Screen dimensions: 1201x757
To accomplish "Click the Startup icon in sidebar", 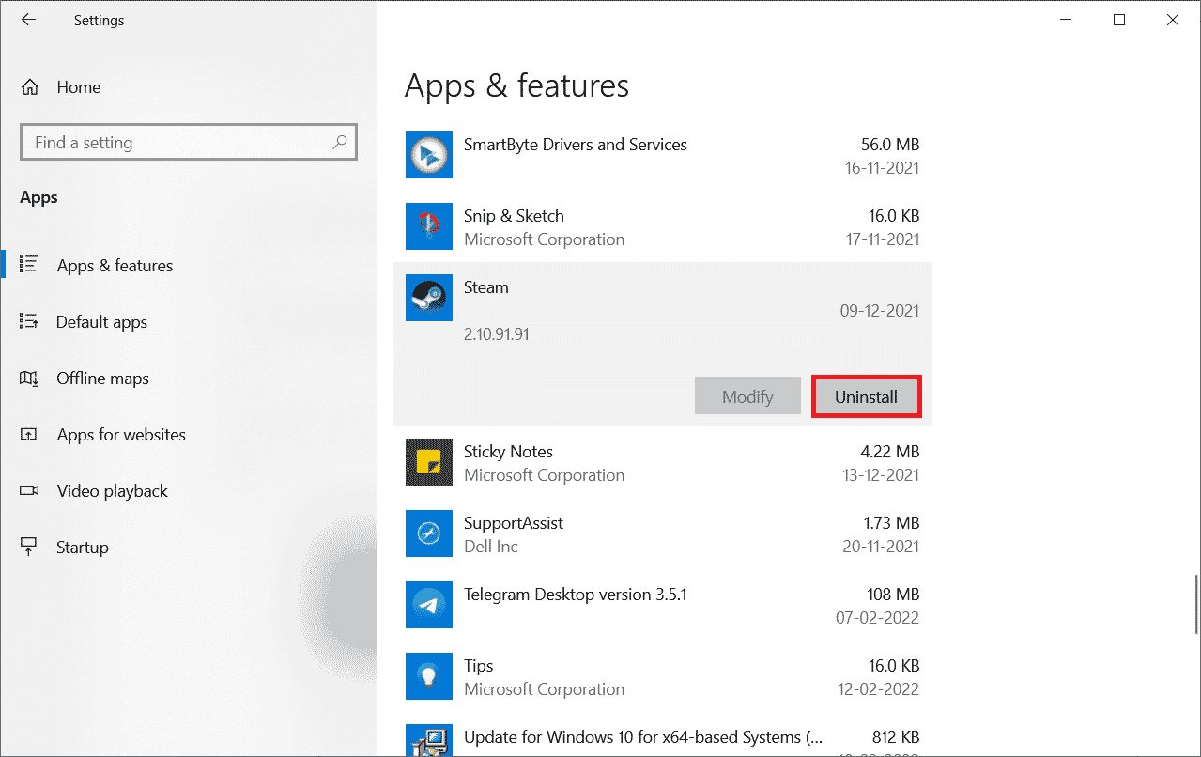I will (x=28, y=547).
